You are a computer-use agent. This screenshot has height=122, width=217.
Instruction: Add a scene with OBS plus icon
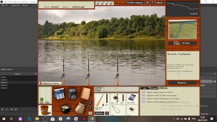(x=2, y=109)
